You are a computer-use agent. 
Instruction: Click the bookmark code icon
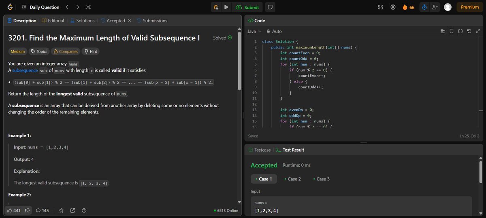click(x=452, y=31)
